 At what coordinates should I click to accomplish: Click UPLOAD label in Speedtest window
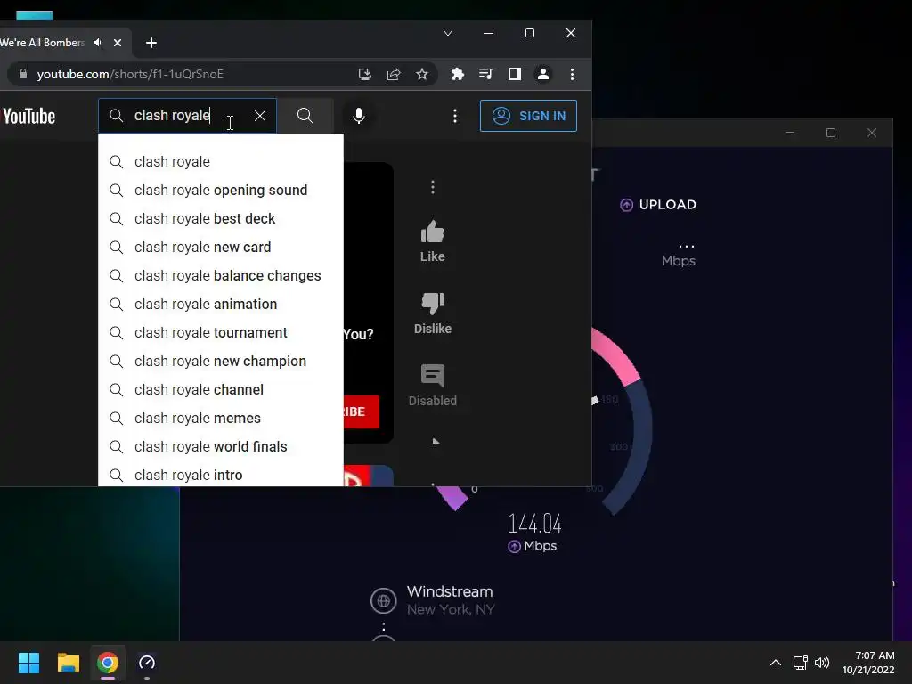point(668,205)
